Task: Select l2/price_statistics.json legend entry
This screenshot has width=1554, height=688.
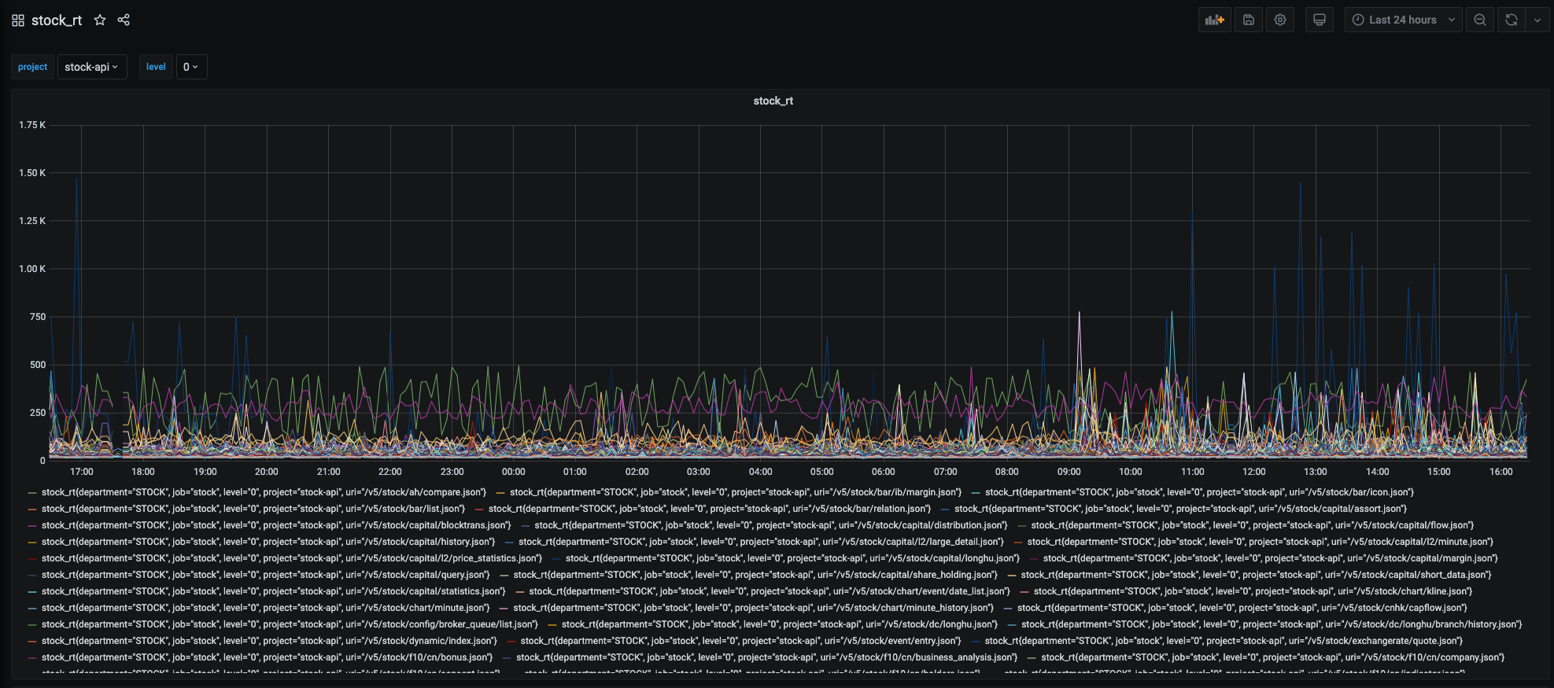Action: tap(292, 558)
